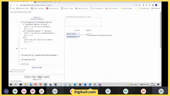170x96 pixels.
Task: Open the notification center icon
Action: (158, 85)
